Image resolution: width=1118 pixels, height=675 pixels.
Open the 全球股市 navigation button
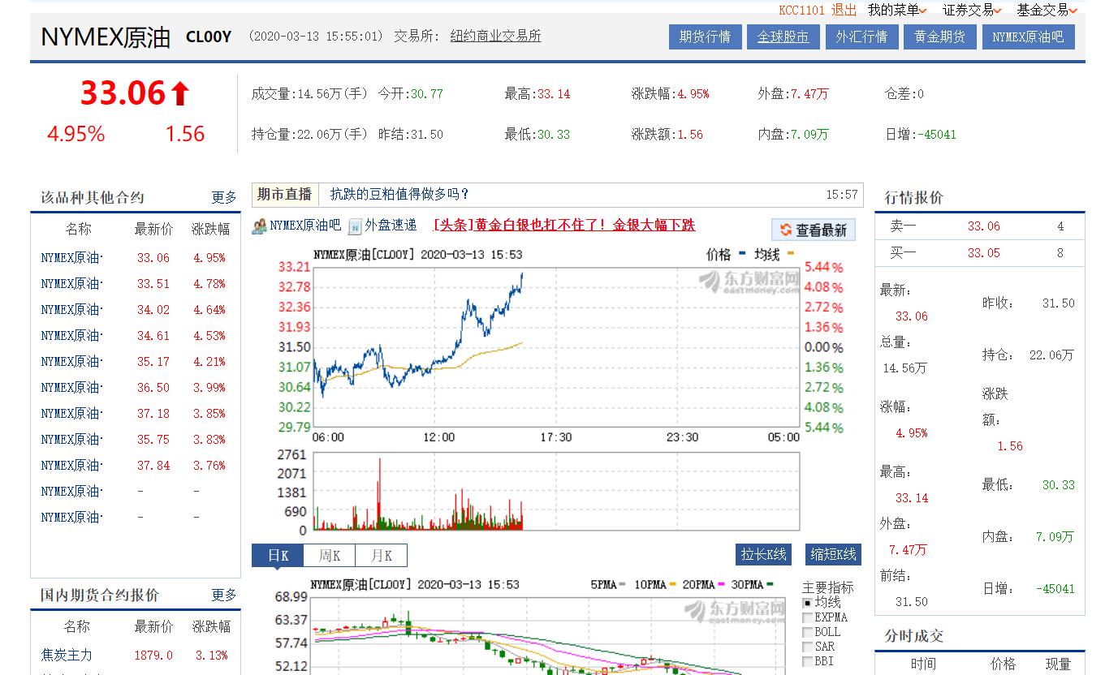783,37
